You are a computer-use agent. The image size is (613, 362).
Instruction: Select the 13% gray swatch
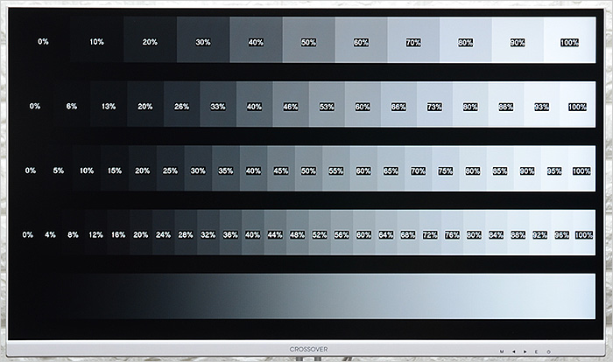click(109, 106)
